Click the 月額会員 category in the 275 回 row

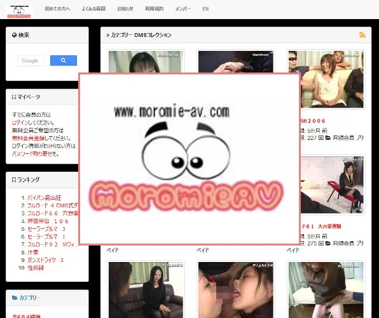coord(343,244)
